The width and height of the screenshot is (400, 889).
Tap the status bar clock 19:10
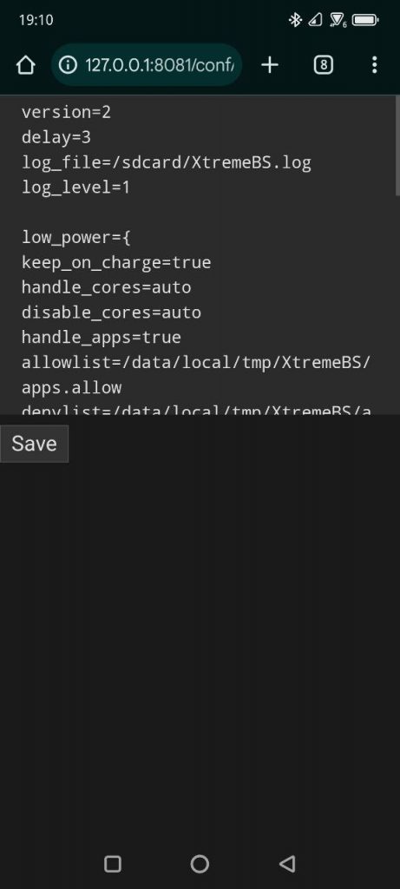(36, 21)
